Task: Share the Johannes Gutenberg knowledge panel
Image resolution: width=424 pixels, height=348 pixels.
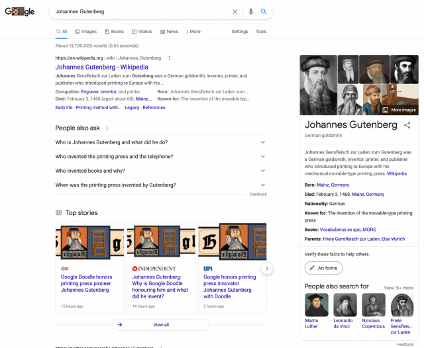Action: [x=407, y=125]
